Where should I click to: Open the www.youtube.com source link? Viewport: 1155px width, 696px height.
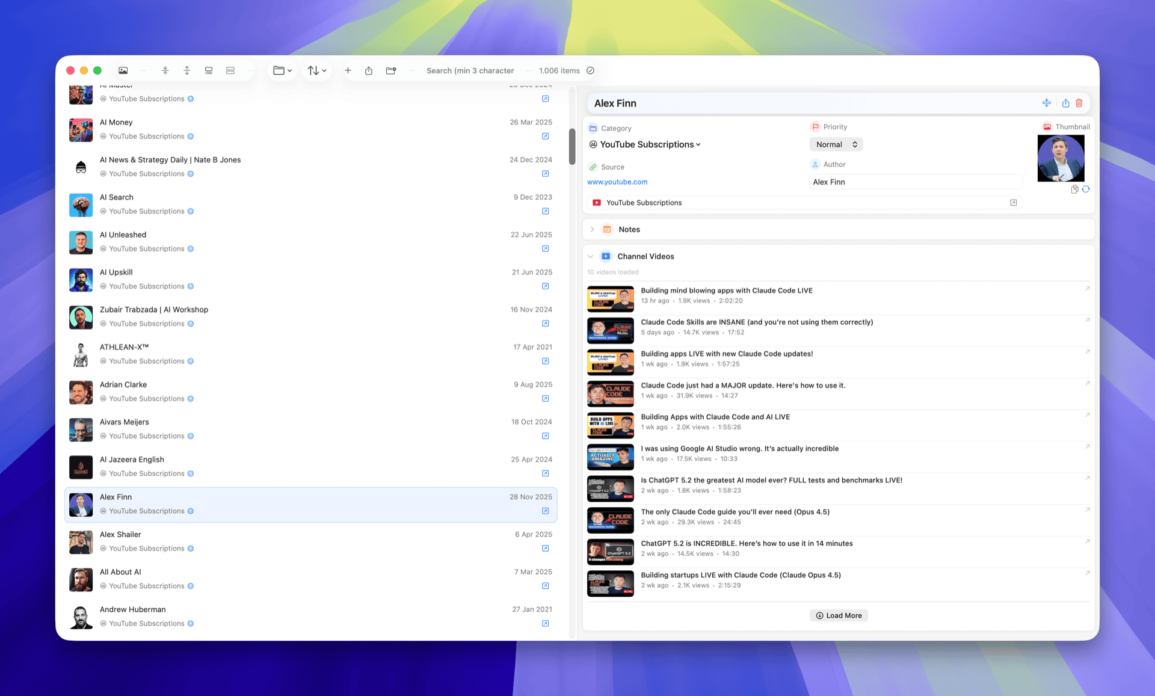tap(617, 182)
